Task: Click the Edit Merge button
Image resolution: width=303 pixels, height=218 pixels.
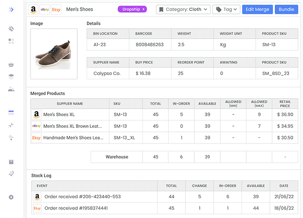Action: point(257,9)
